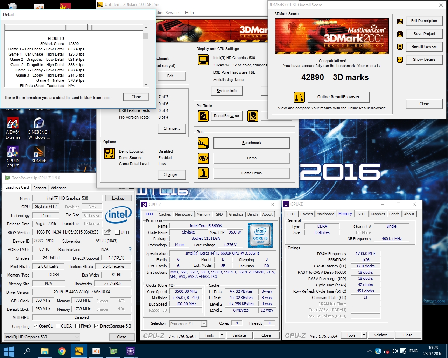The image size is (448, 358).
Task: Open CINEBENCH Windows desktop shortcut
Action: pos(39,128)
